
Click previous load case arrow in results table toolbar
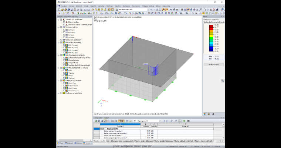[164, 121]
